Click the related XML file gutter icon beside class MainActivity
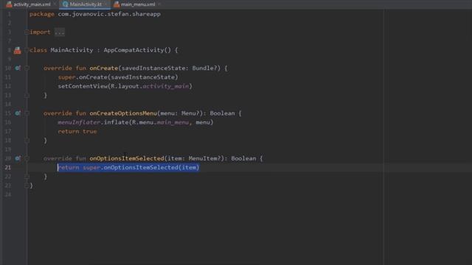The width and height of the screenshot is (472, 265). (x=18, y=50)
